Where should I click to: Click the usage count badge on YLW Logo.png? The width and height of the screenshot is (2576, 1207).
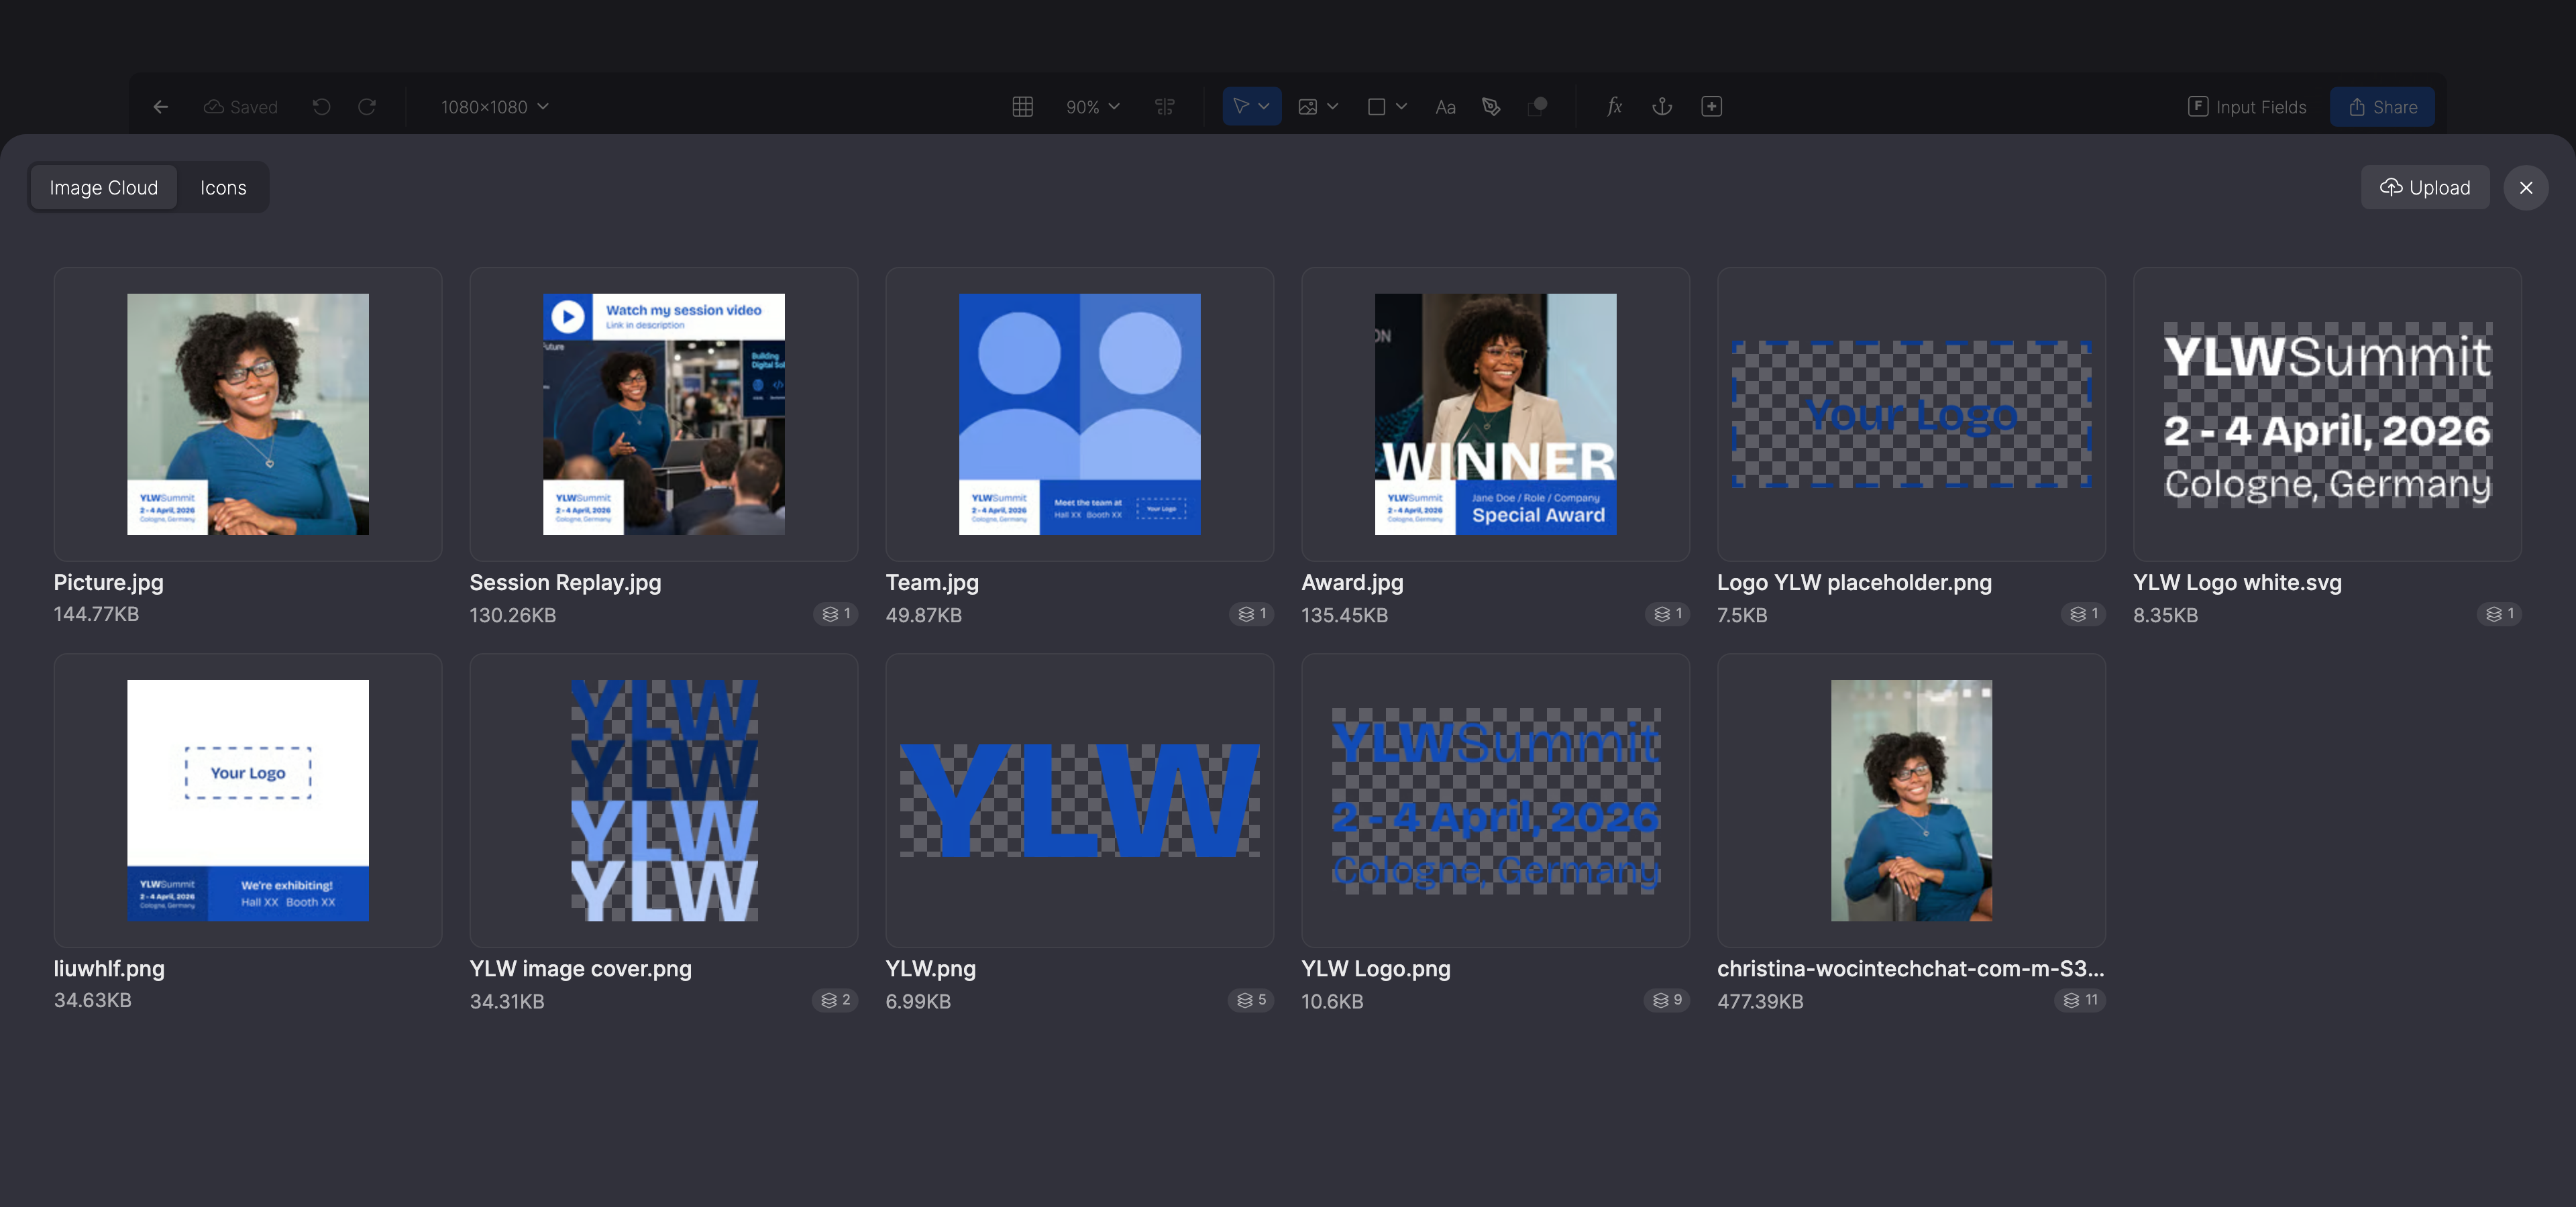(x=1666, y=1000)
